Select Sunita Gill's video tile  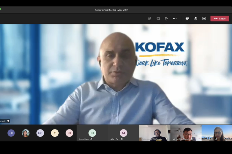[217, 133]
